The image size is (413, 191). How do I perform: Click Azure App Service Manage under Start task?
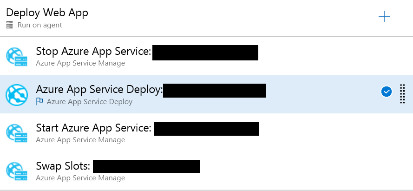pyautogui.click(x=80, y=140)
